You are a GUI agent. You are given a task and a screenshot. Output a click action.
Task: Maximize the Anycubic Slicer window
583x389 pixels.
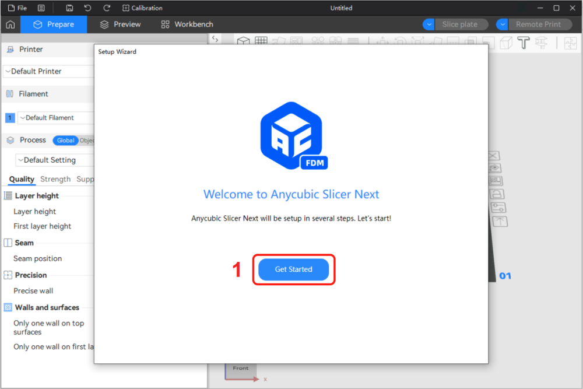tap(556, 8)
